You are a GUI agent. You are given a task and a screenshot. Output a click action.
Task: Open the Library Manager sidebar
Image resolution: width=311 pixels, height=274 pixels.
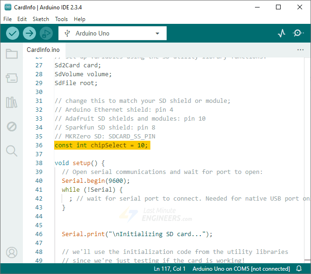(x=12, y=102)
